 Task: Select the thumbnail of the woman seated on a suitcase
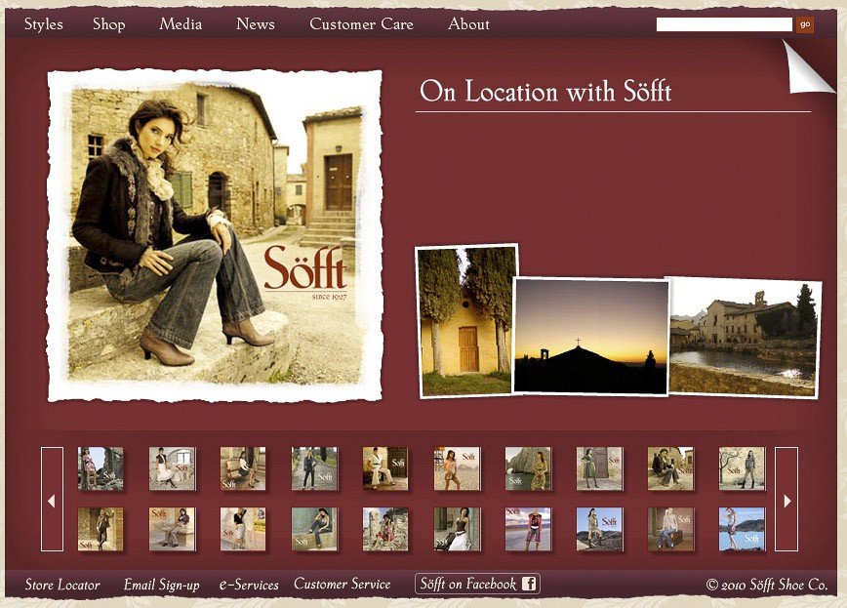pyautogui.click(x=671, y=529)
